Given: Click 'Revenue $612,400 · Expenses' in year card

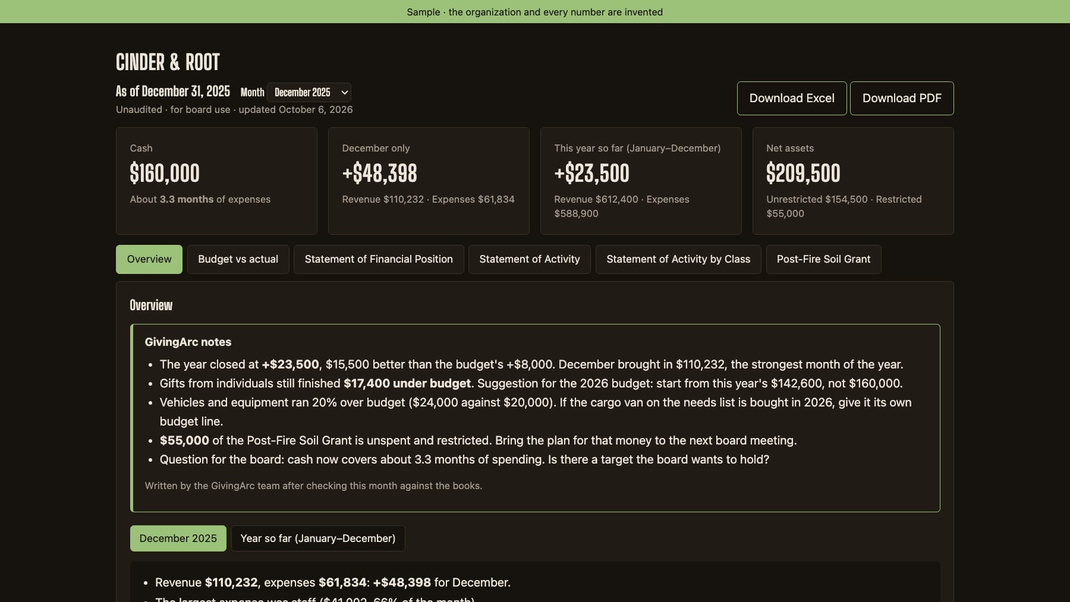Looking at the screenshot, I should tap(622, 200).
